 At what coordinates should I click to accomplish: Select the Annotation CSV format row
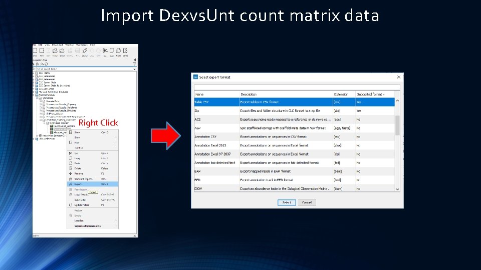click(x=295, y=136)
